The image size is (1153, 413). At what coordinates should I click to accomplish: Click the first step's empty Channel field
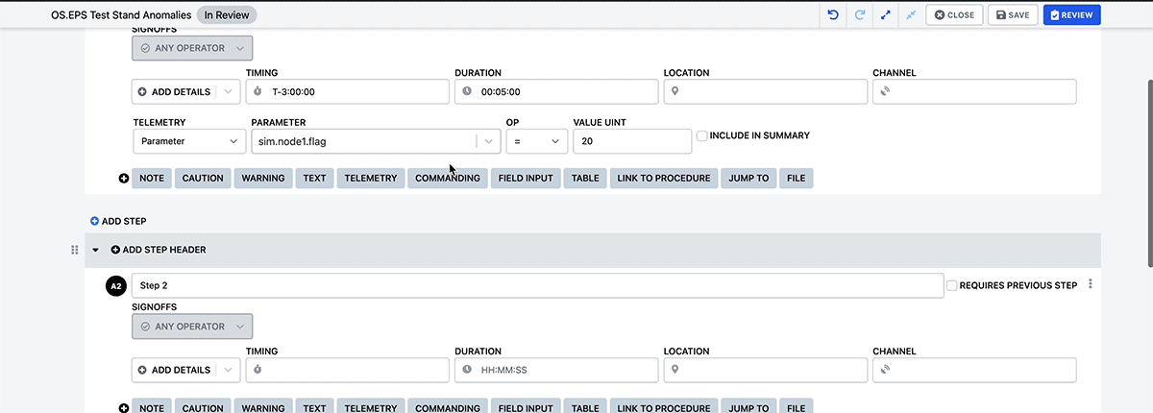(x=974, y=92)
